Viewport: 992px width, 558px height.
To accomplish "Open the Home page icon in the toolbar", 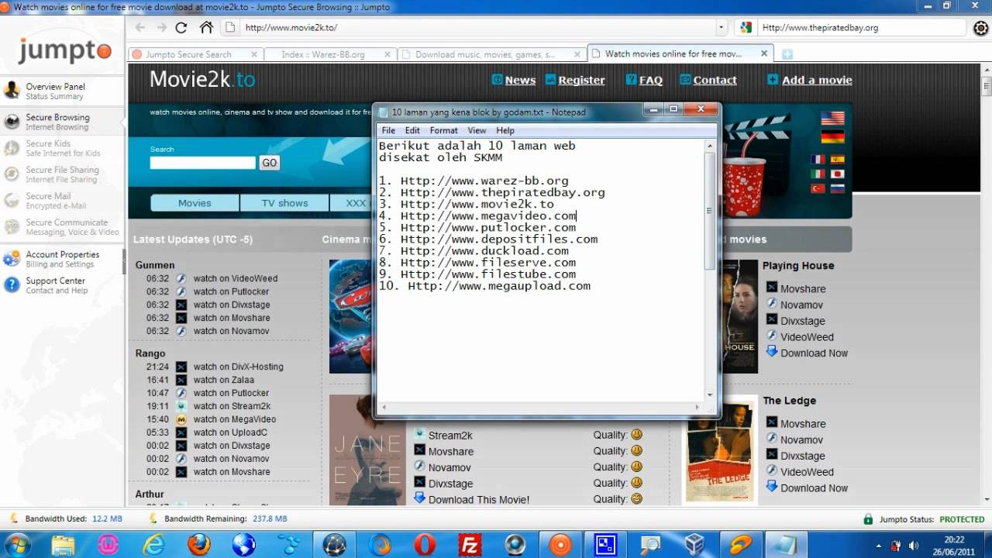I will (206, 27).
